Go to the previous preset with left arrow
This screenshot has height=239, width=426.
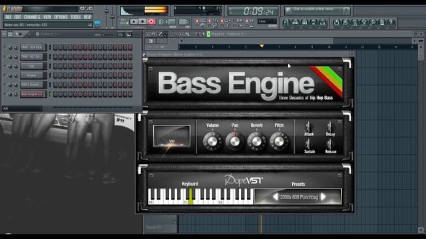pos(276,197)
